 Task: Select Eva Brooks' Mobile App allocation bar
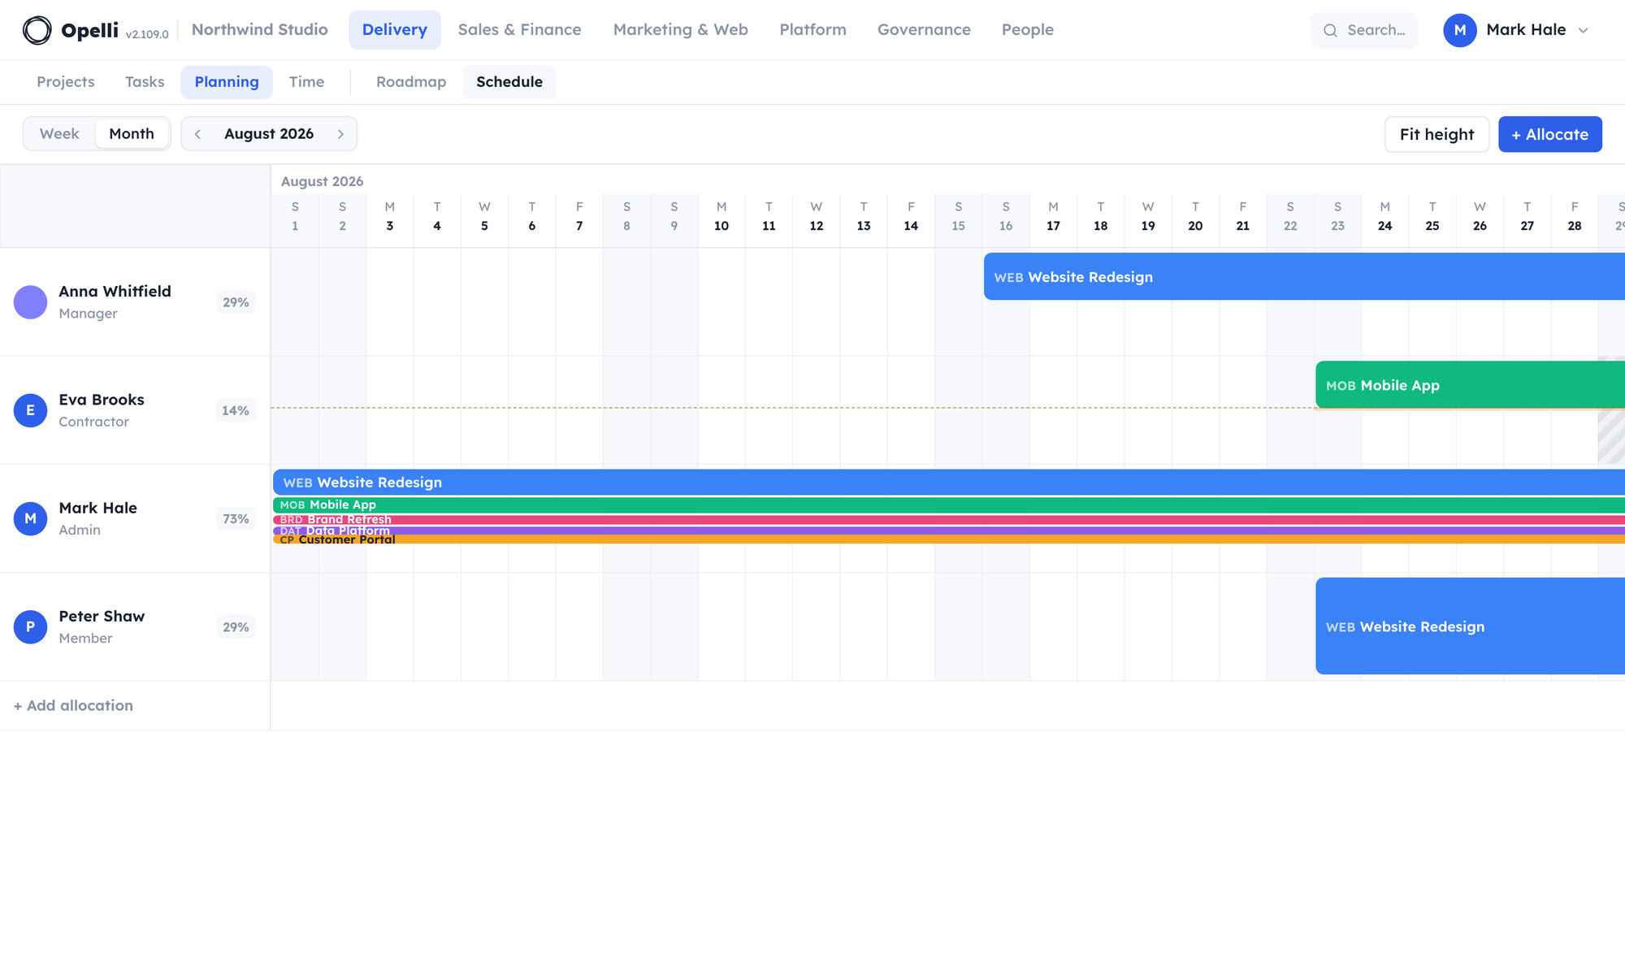pos(1470,385)
